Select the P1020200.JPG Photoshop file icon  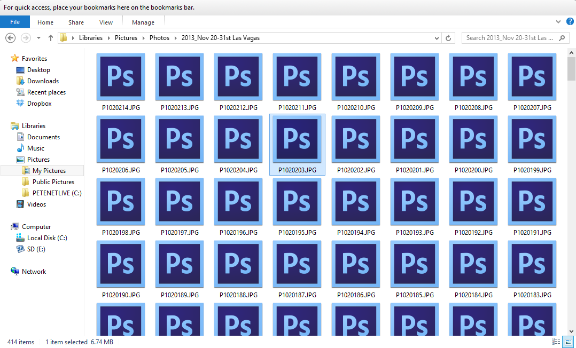[x=473, y=139]
